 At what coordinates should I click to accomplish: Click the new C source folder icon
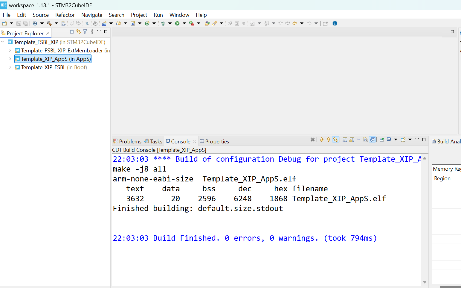point(118,23)
